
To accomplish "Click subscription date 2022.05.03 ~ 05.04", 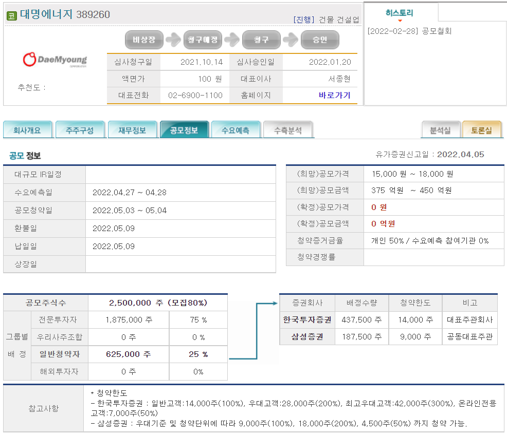I will pyautogui.click(x=130, y=211).
